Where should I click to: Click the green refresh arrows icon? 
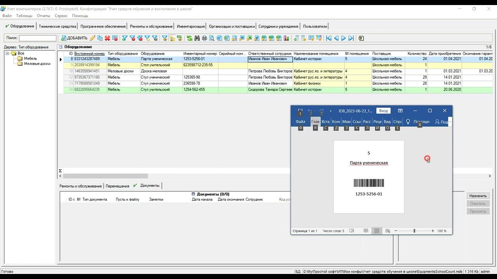[x=189, y=38]
